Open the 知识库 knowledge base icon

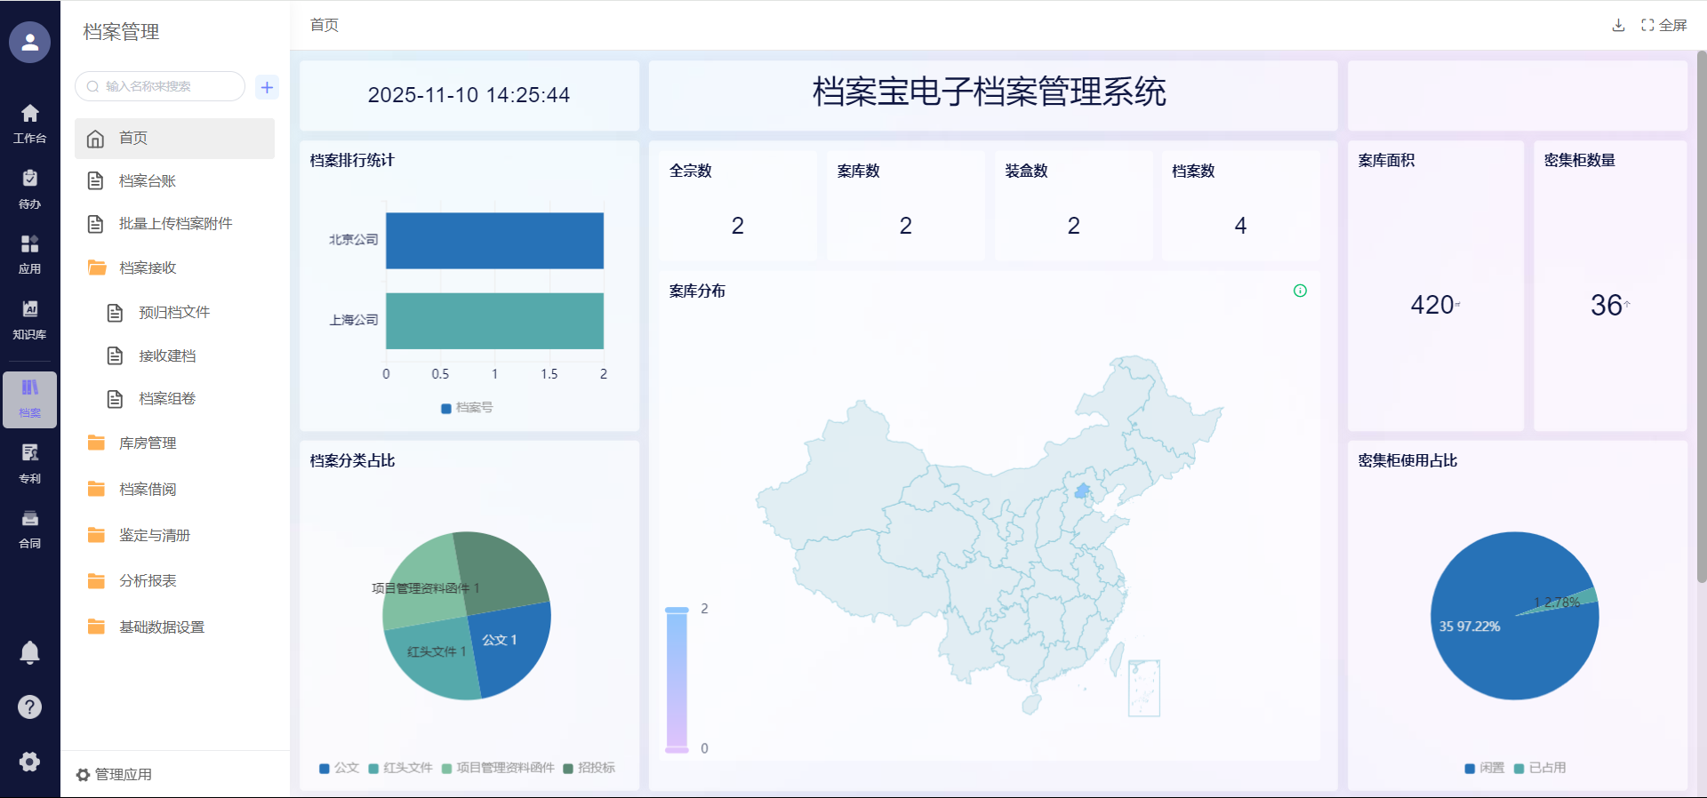(x=29, y=319)
